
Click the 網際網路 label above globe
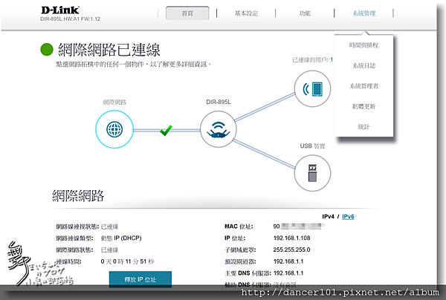tap(114, 102)
